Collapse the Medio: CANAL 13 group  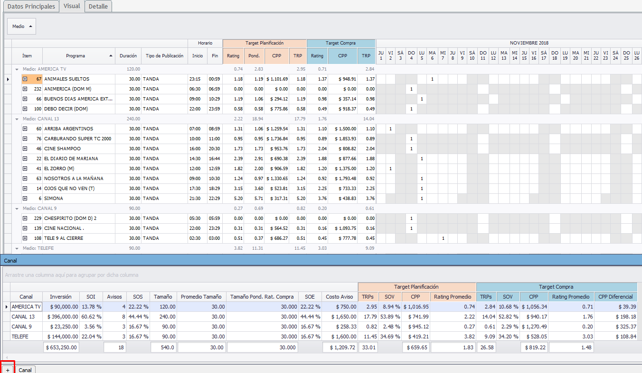(x=17, y=119)
